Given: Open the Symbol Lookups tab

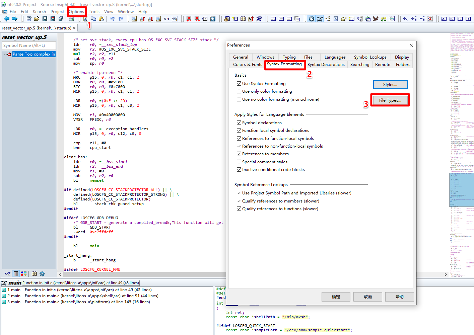Looking at the screenshot, I should (370, 57).
